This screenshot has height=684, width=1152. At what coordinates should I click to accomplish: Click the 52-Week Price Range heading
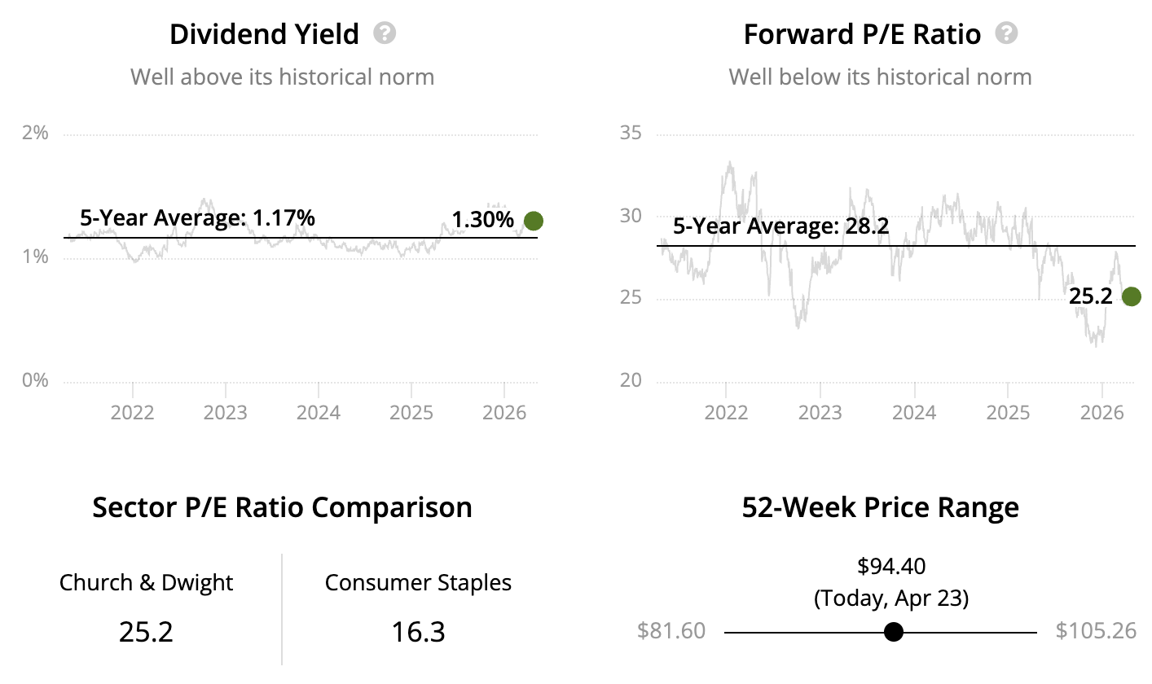(881, 507)
